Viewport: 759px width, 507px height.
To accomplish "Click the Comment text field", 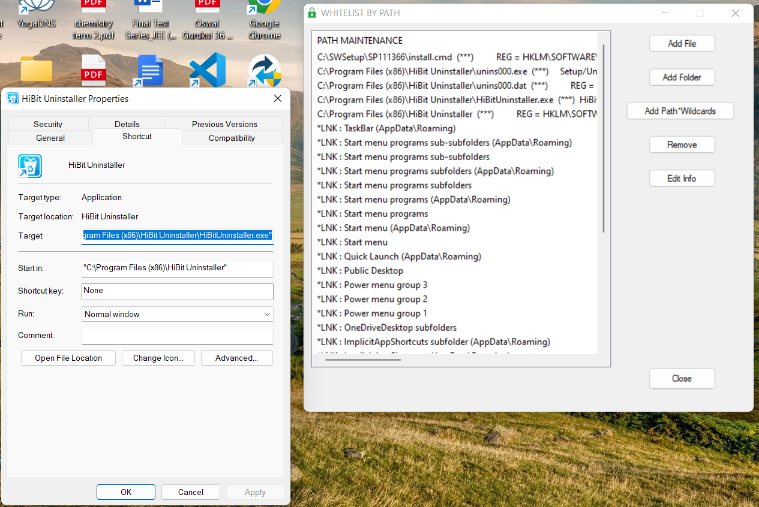I will [x=178, y=336].
